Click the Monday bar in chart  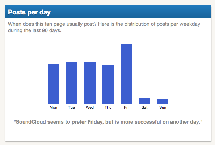point(53,84)
